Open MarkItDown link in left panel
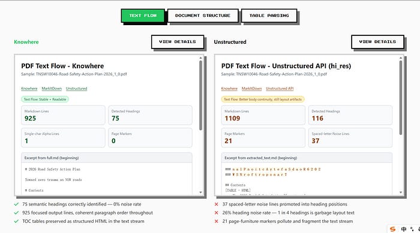 [52, 89]
